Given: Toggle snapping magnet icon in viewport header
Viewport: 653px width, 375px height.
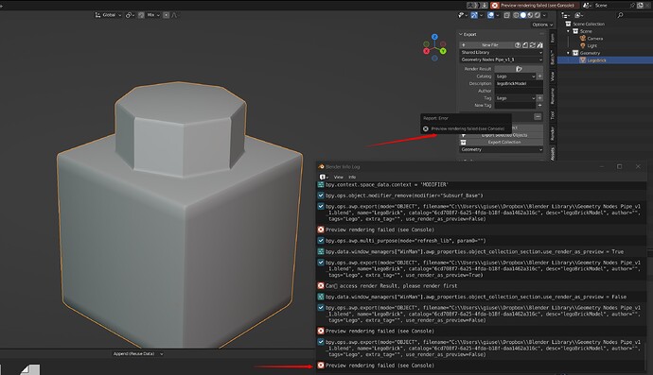Looking at the screenshot, I should click(141, 15).
